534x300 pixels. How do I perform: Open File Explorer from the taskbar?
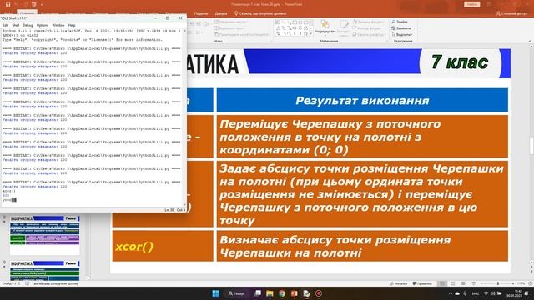(x=270, y=293)
